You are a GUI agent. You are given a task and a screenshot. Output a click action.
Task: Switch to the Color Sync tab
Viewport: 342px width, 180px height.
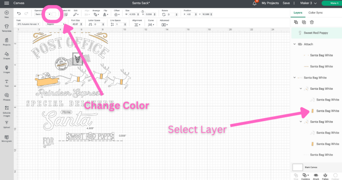click(315, 13)
